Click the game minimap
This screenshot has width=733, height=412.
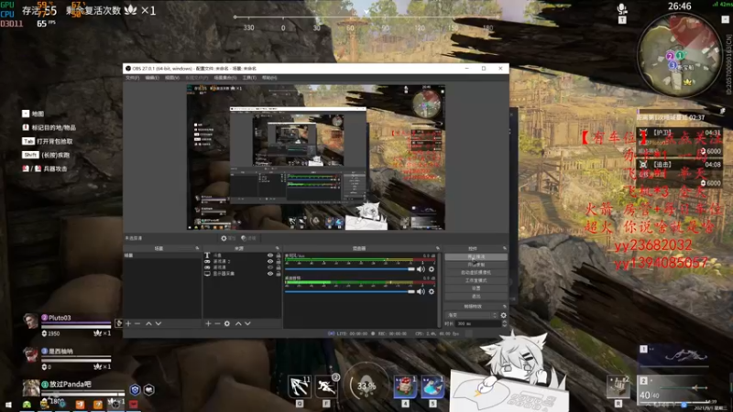pyautogui.click(x=679, y=54)
